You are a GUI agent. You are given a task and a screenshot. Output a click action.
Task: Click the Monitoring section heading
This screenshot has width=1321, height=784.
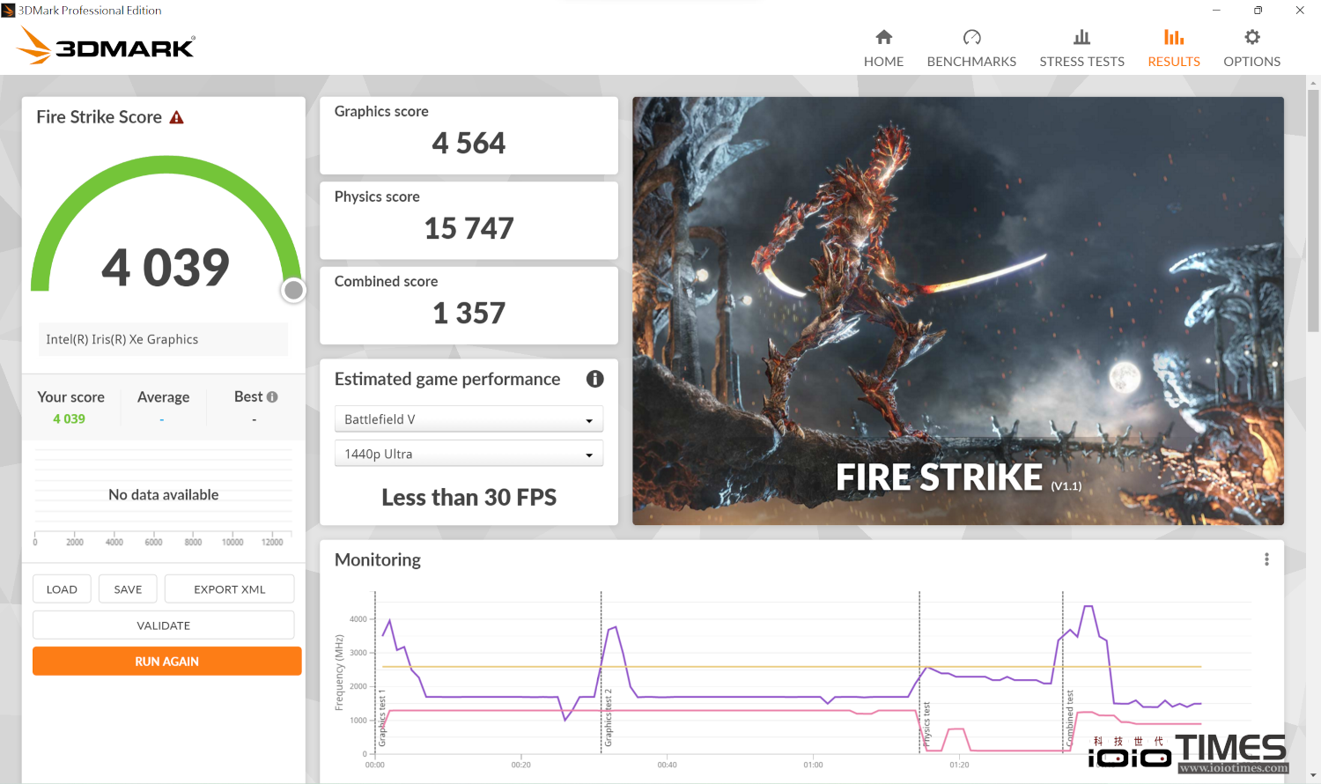click(x=378, y=560)
